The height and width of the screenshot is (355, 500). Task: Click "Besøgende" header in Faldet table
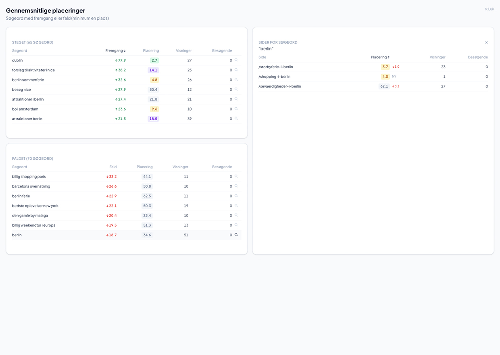pos(222,167)
